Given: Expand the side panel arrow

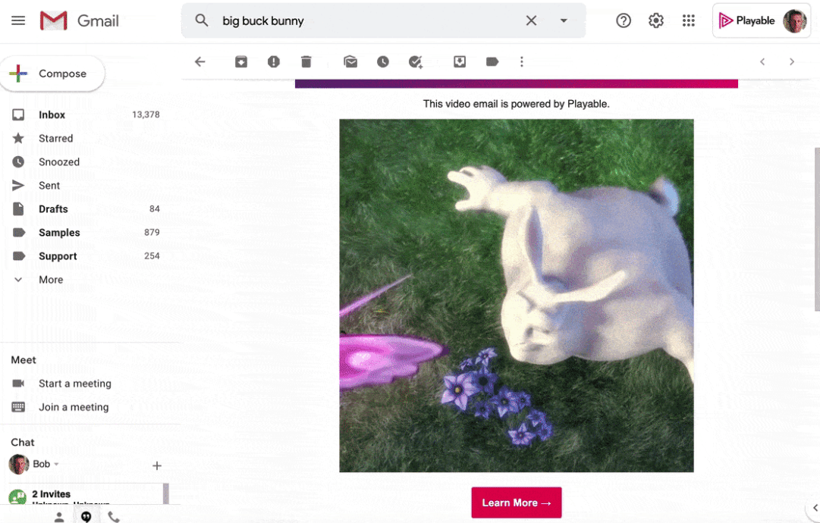Looking at the screenshot, I should 815,508.
